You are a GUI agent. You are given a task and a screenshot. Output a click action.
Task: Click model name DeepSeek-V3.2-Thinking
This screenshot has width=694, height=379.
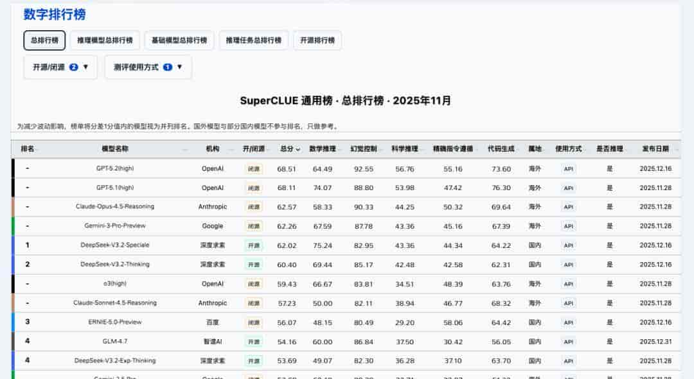[115, 265]
